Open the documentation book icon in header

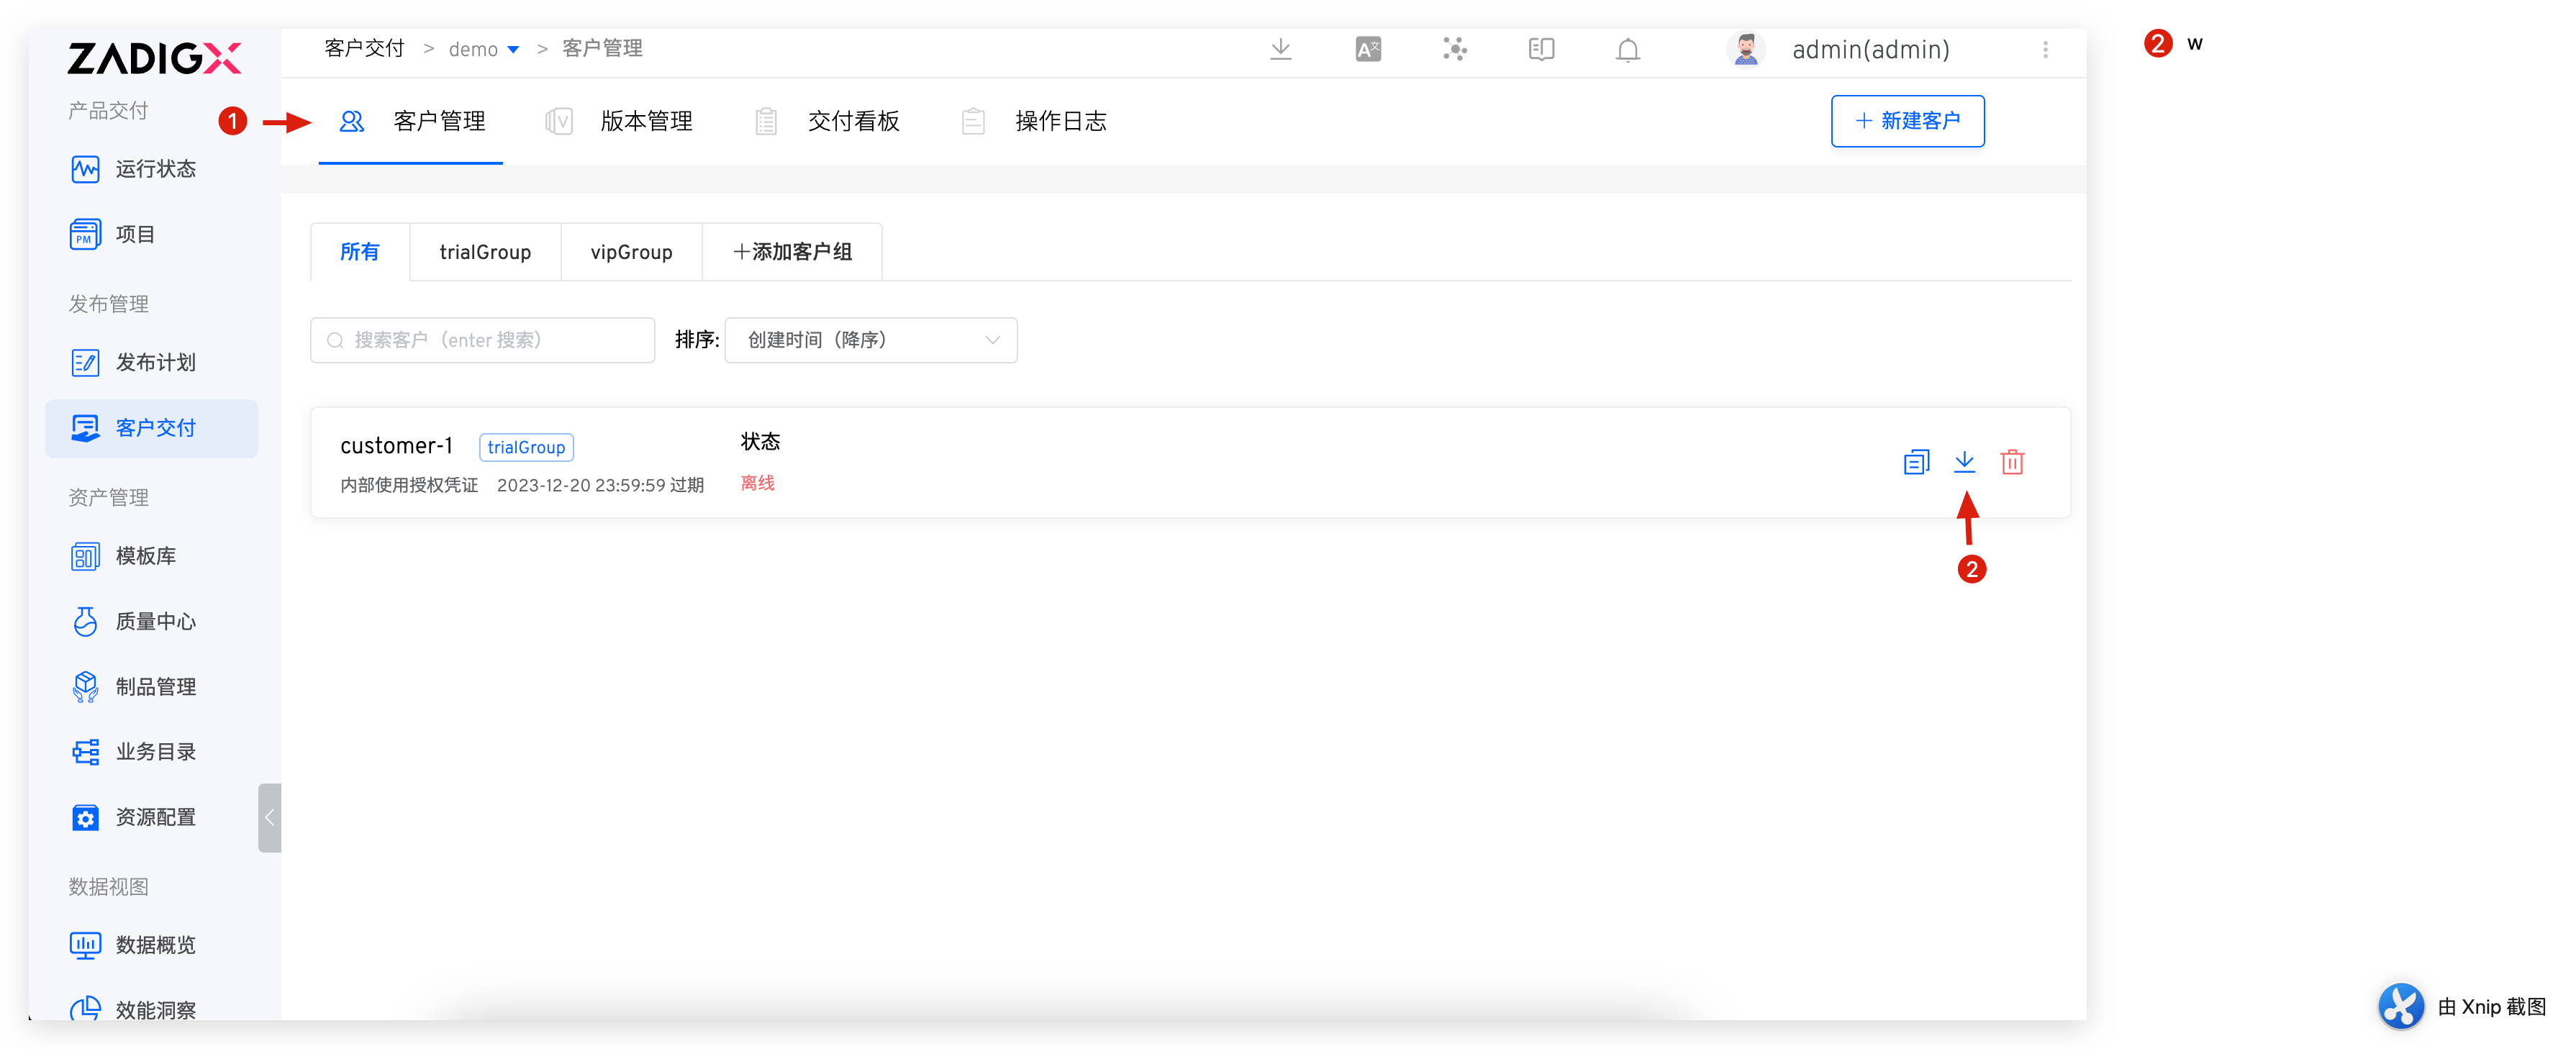click(1541, 49)
